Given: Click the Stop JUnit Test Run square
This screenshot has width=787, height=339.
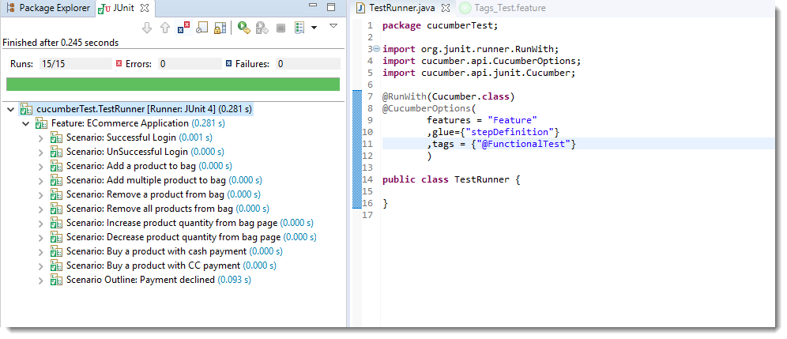Looking at the screenshot, I should [x=281, y=28].
